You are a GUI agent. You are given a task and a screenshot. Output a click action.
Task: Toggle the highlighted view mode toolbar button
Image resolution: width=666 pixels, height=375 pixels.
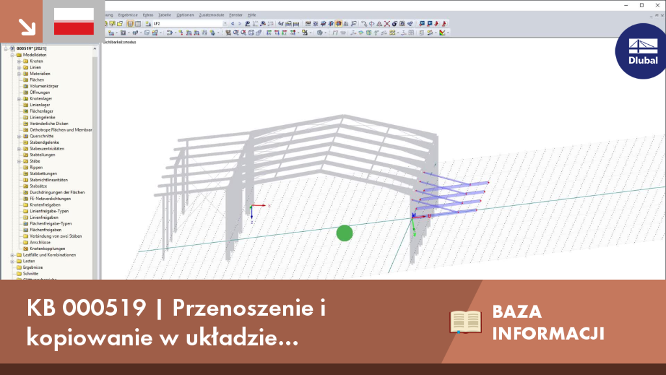(x=338, y=24)
